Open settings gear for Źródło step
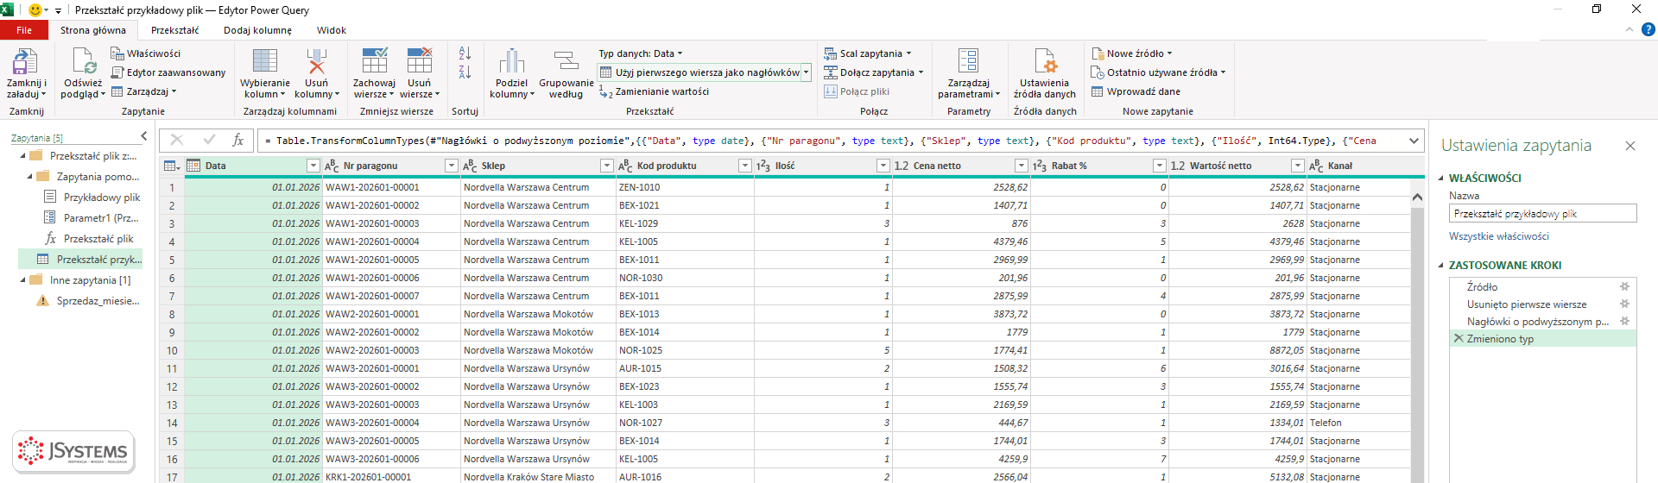Viewport: 1658px width, 483px height. pyautogui.click(x=1624, y=286)
